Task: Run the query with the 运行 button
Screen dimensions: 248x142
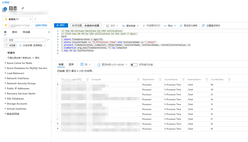Action: coord(61,25)
